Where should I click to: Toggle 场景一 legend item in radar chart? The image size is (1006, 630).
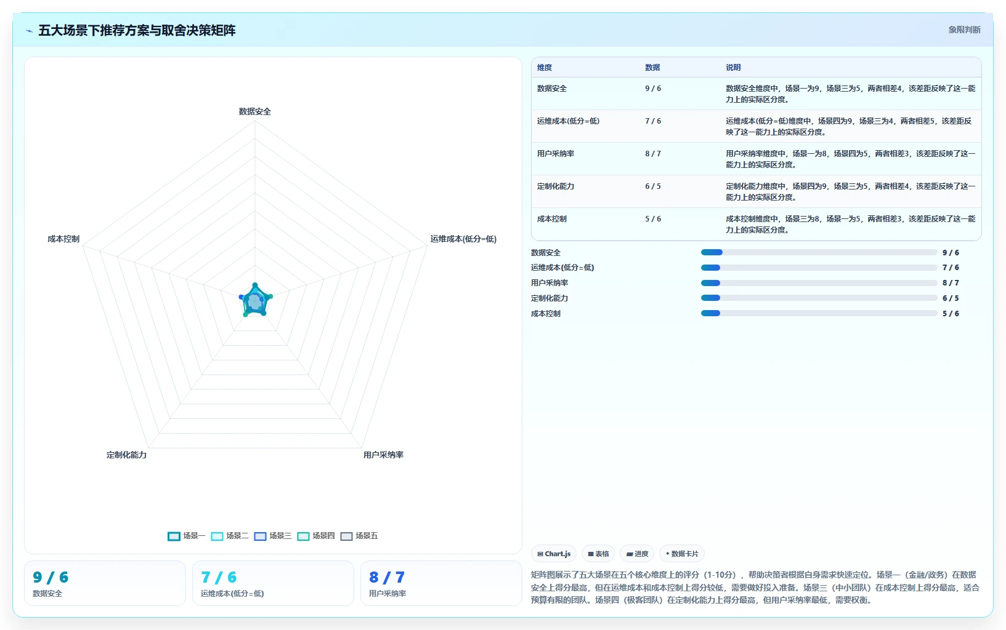point(186,536)
